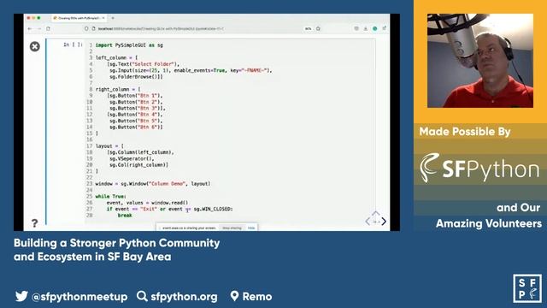Click the sg.FolderBrowse() code line

136,76
